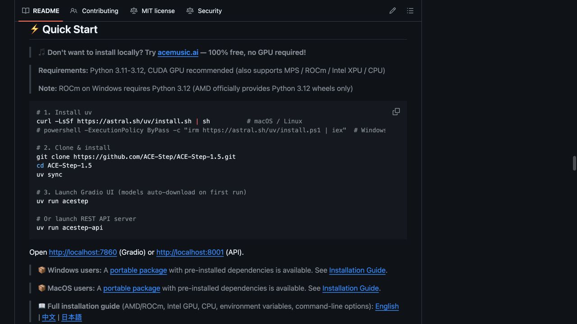
Task: Open the 日本語 installation guide link
Action: pos(72,317)
